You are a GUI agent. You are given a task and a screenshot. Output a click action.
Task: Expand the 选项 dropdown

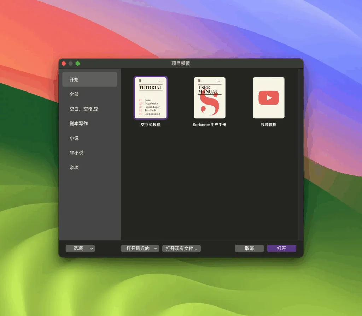tap(80, 249)
